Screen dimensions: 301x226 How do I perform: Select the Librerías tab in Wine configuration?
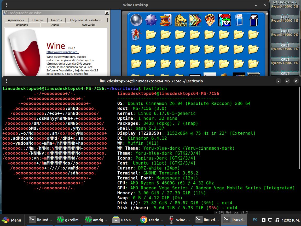[x=38, y=20]
